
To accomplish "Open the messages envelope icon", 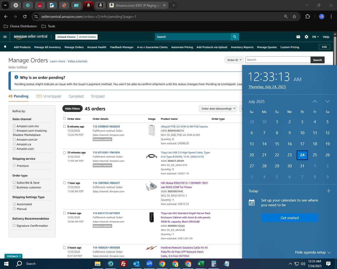I will click(x=298, y=37).
